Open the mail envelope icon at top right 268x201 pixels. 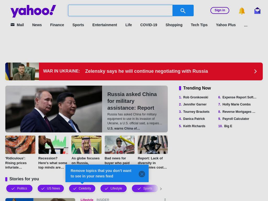pyautogui.click(x=257, y=11)
